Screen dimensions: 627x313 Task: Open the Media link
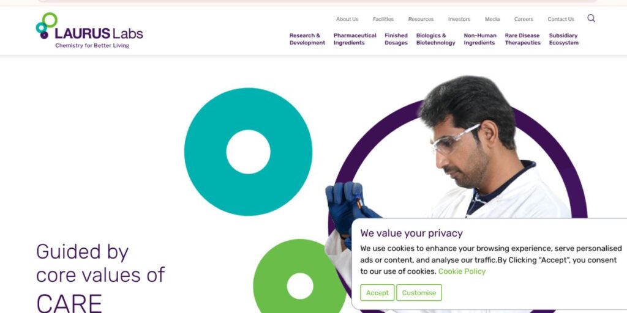tap(492, 19)
